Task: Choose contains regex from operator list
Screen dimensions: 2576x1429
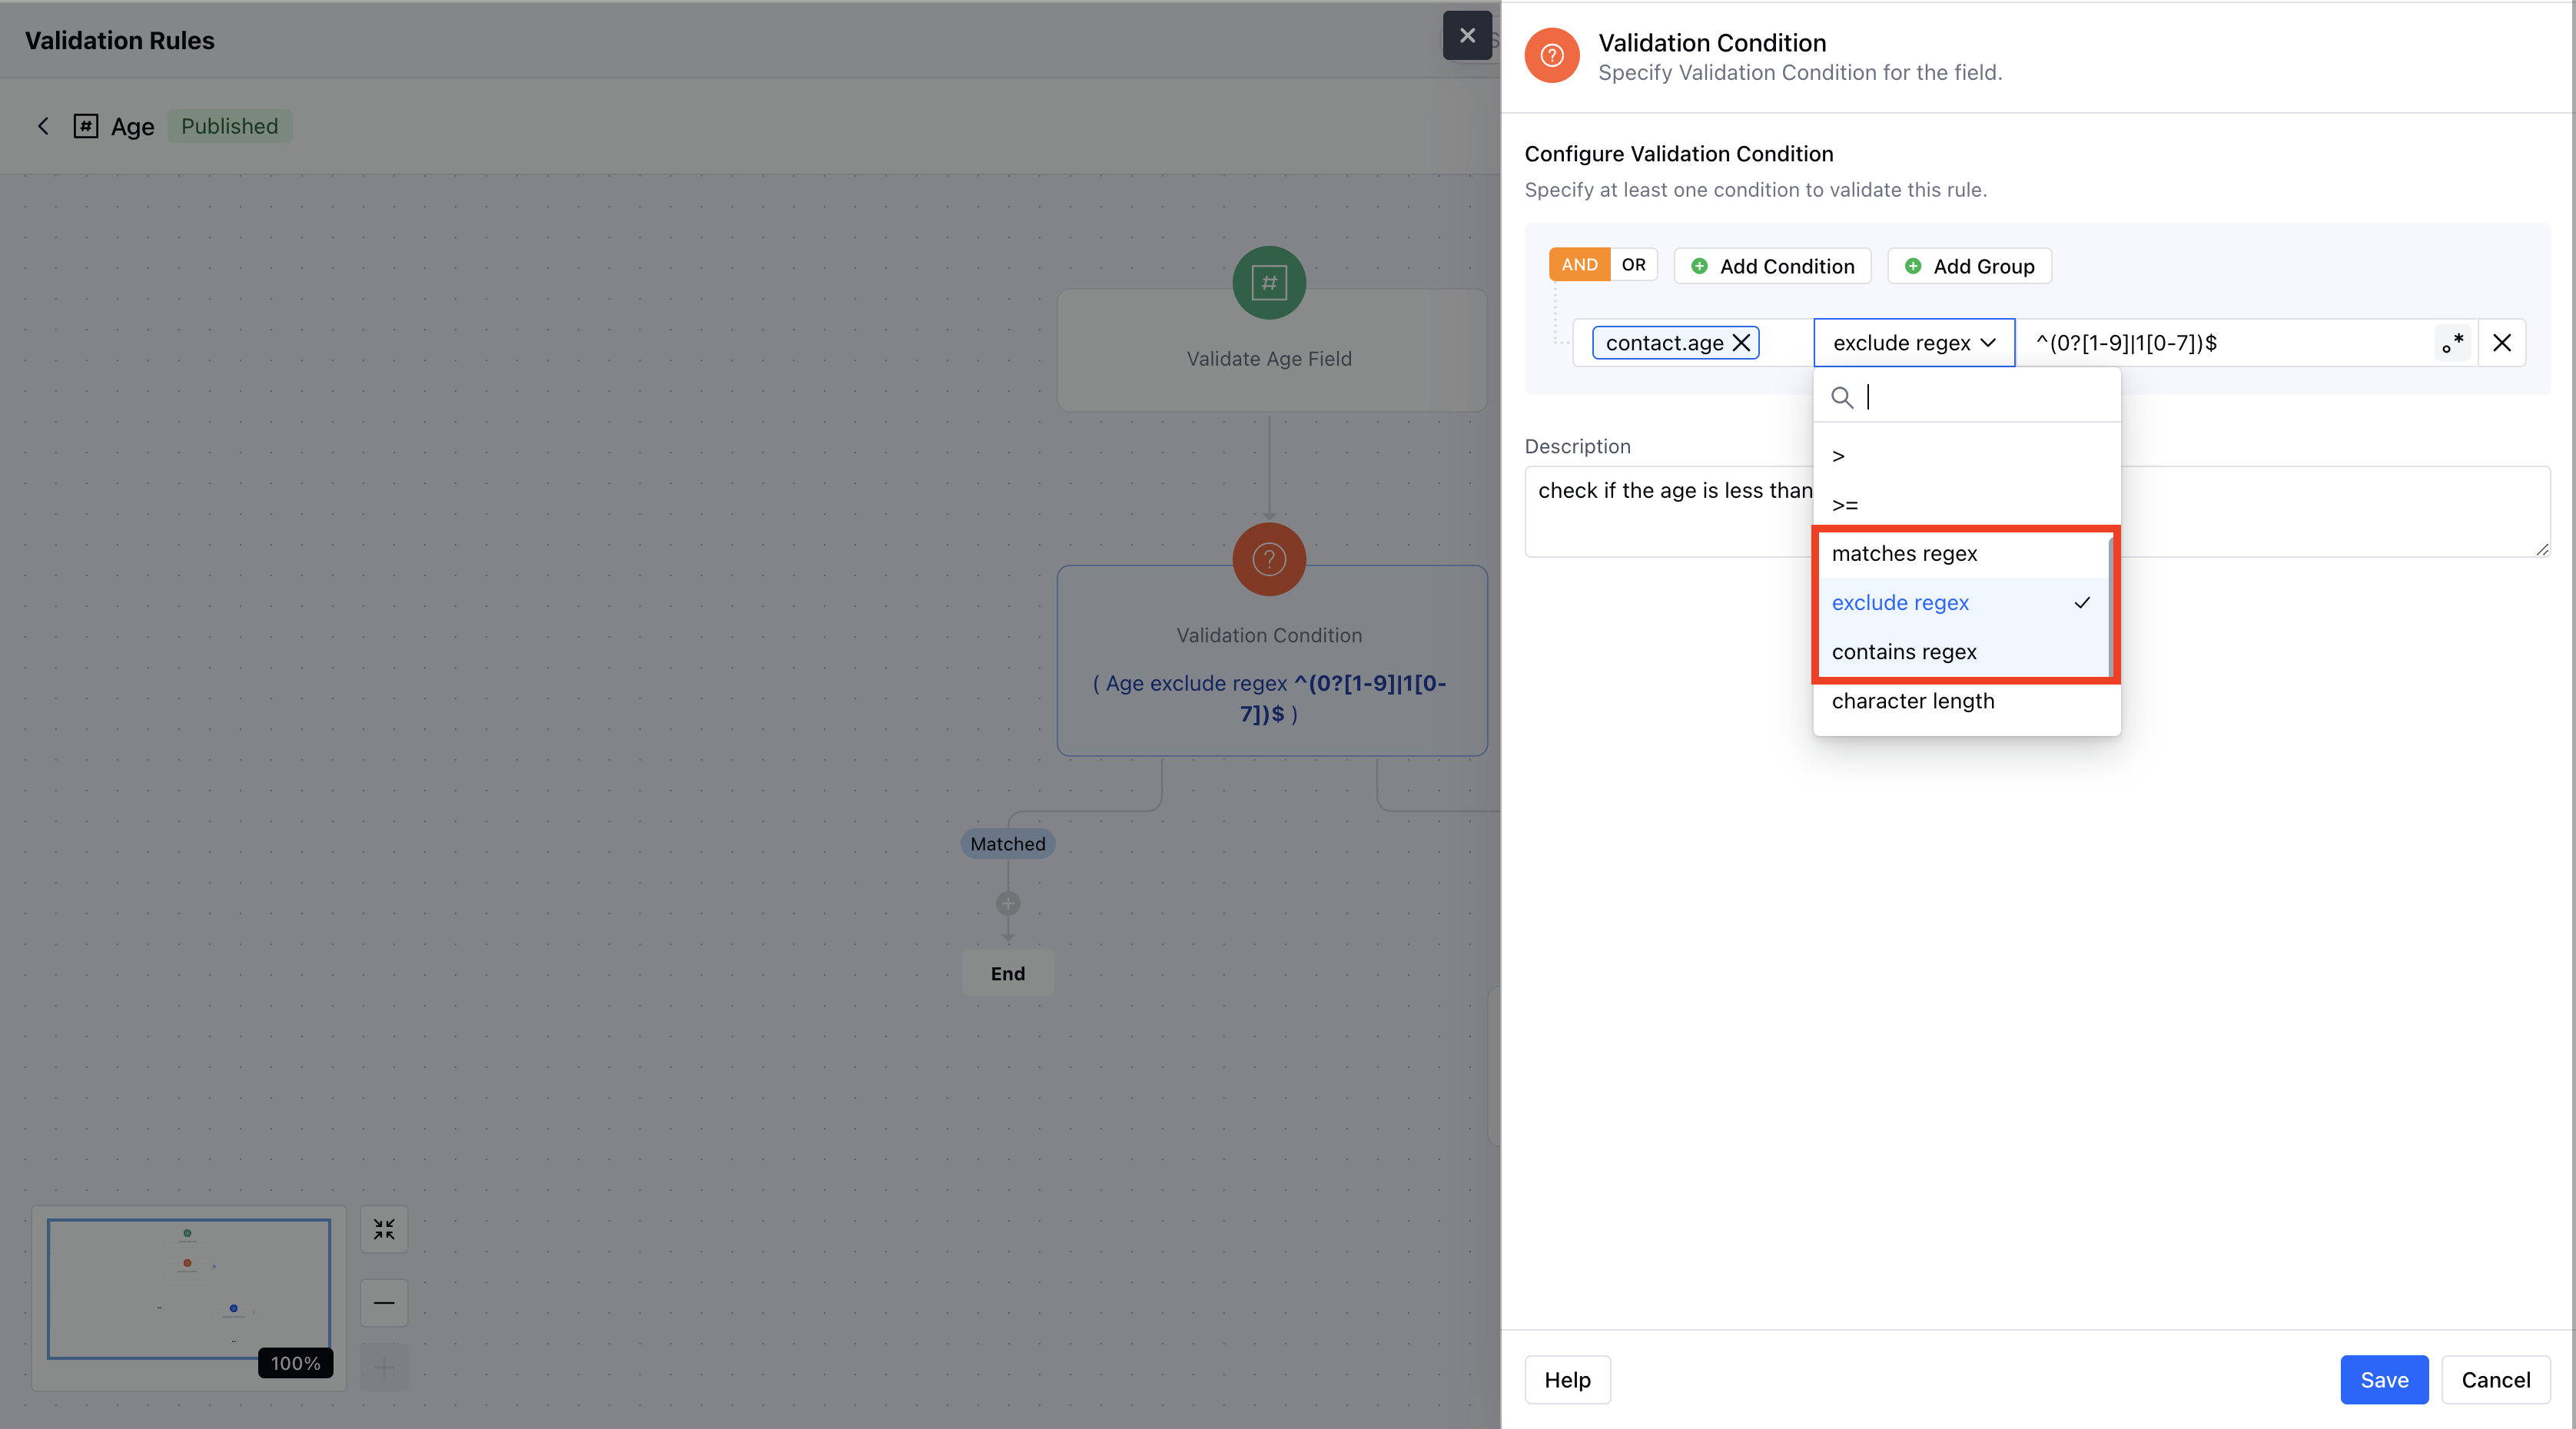Action: point(1904,652)
